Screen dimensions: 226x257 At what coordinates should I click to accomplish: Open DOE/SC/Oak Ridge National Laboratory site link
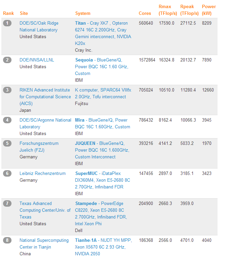pos(39,26)
